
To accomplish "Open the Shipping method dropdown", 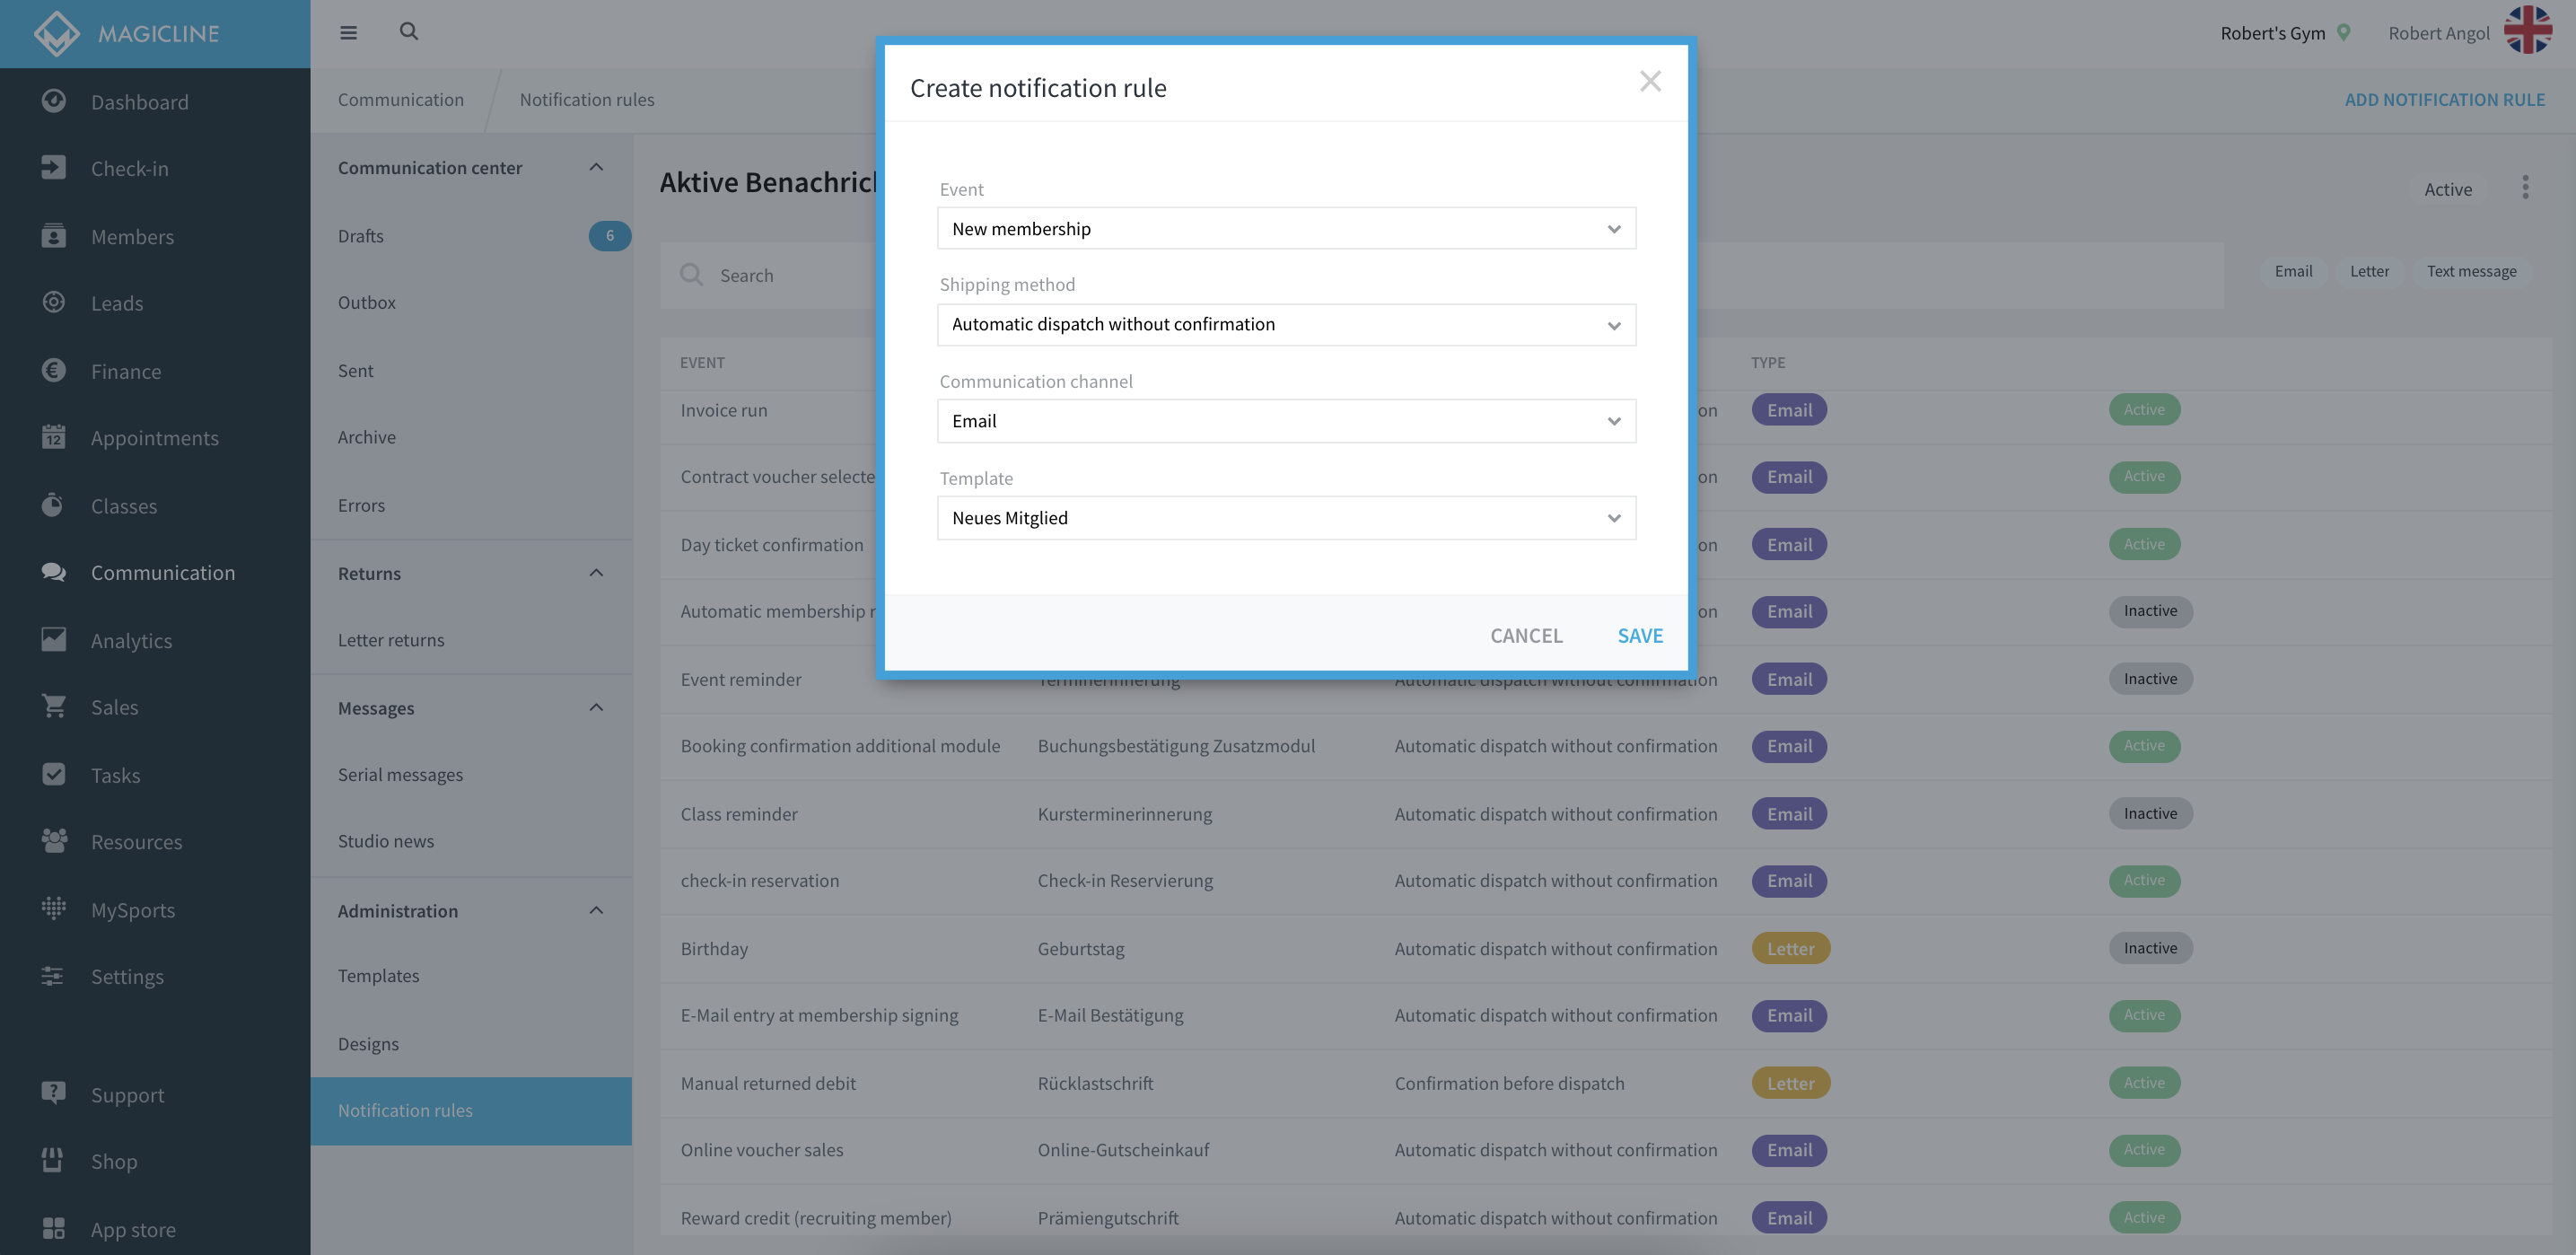I will 1286,325.
